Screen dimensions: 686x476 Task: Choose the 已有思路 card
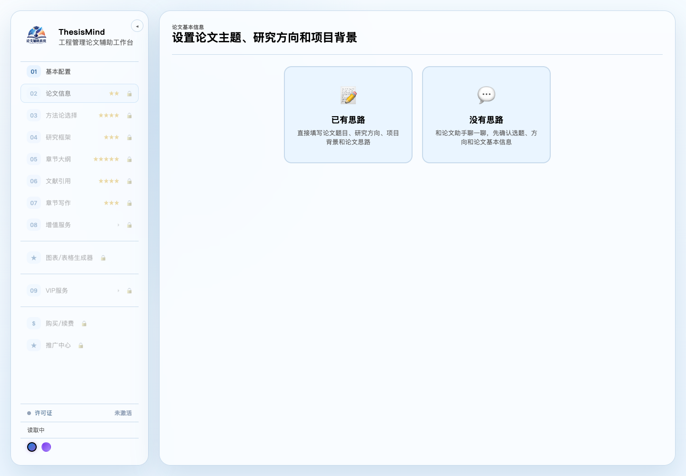coord(348,115)
